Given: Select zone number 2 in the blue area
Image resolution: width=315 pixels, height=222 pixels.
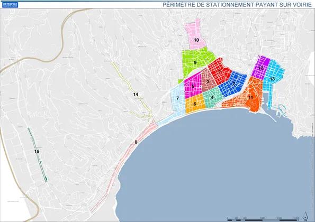Looking at the screenshot, I should coord(233,84).
